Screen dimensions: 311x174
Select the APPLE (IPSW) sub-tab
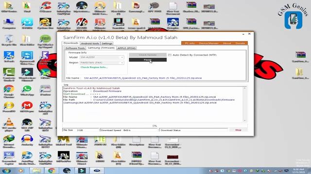tap(126, 48)
